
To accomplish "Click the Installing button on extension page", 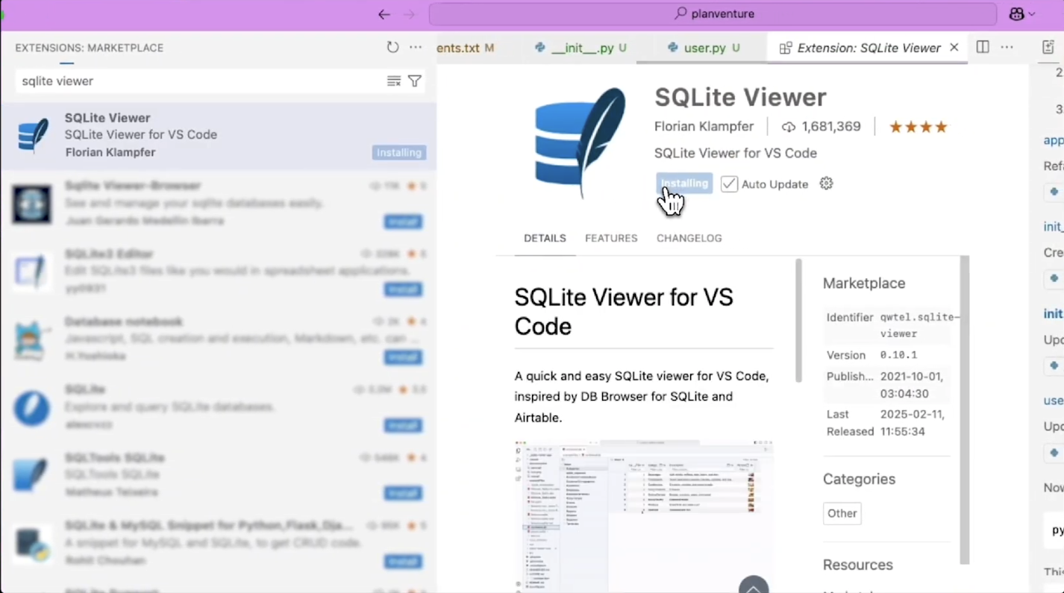I will pos(684,183).
